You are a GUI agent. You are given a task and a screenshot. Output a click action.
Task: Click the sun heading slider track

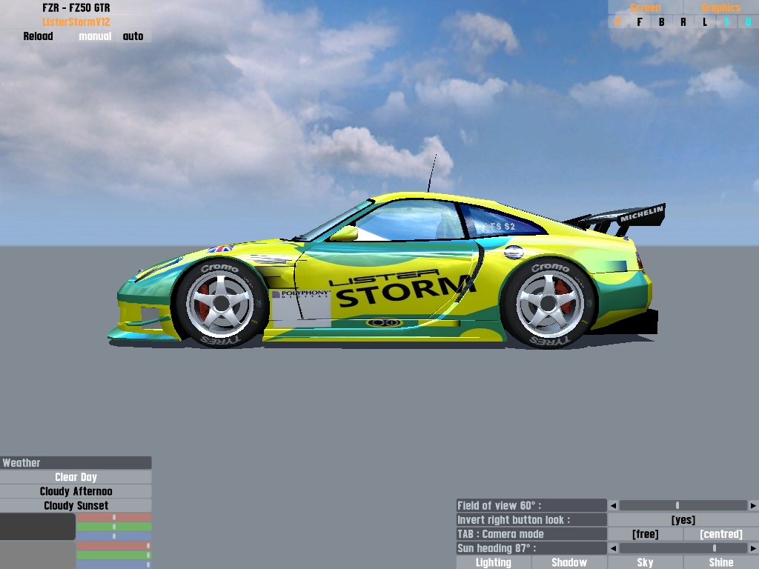pyautogui.click(x=683, y=548)
